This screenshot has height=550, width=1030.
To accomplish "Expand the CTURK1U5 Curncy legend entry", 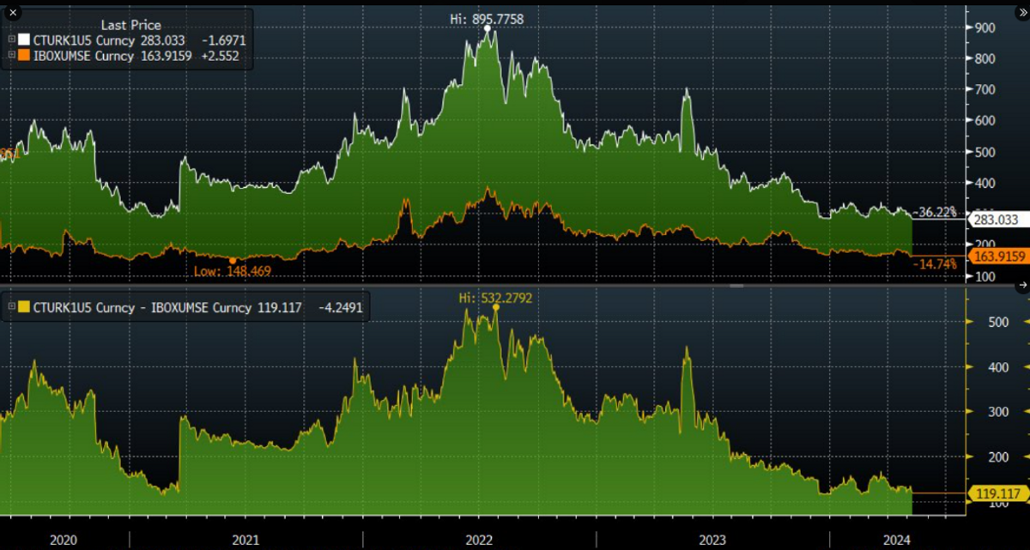I will pos(11,40).
